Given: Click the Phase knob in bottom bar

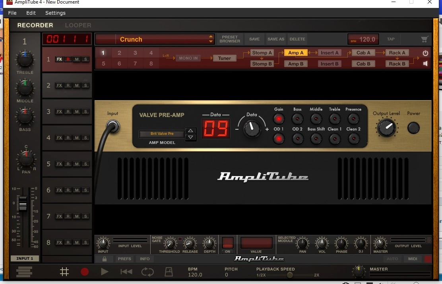Looking at the screenshot, I should tap(341, 243).
